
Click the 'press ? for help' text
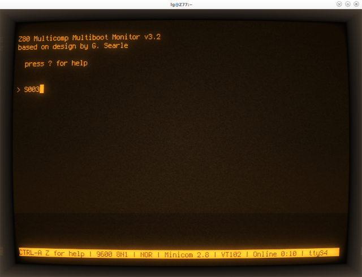(x=56, y=63)
